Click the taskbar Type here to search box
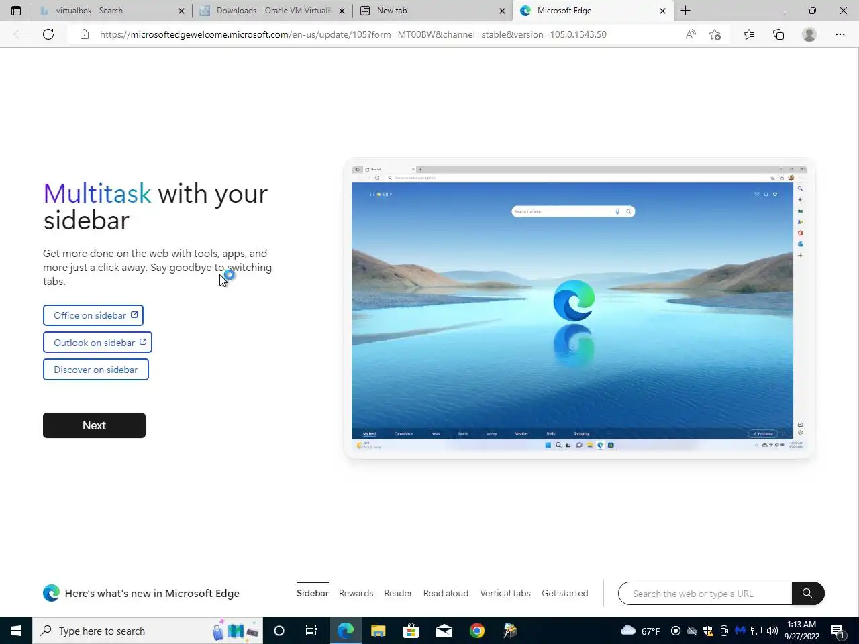This screenshot has height=644, width=859. pyautogui.click(x=148, y=631)
